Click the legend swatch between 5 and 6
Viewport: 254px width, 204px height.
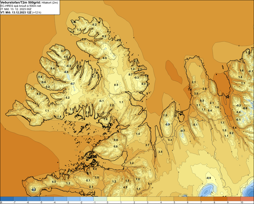coord(180,199)
